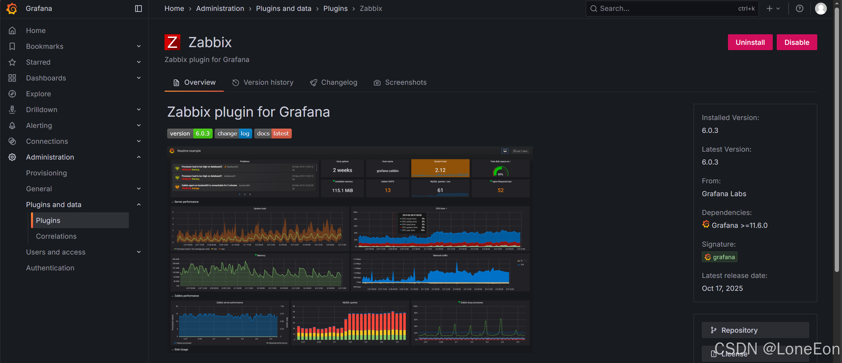Click the Bookmarks icon in sidebar

click(12, 46)
